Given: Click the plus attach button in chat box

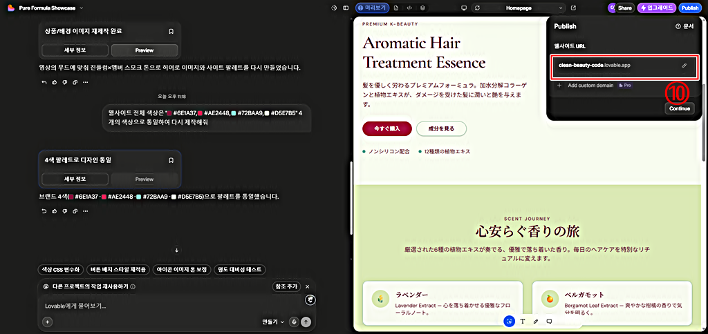Looking at the screenshot, I should [48, 322].
